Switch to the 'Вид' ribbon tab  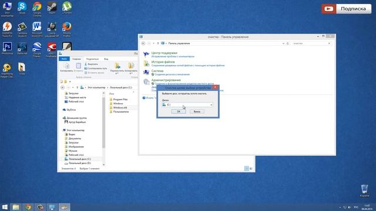(106, 59)
